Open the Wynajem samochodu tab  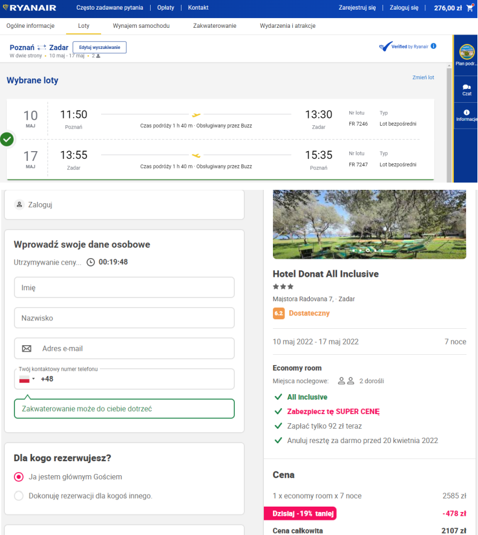pyautogui.click(x=141, y=25)
